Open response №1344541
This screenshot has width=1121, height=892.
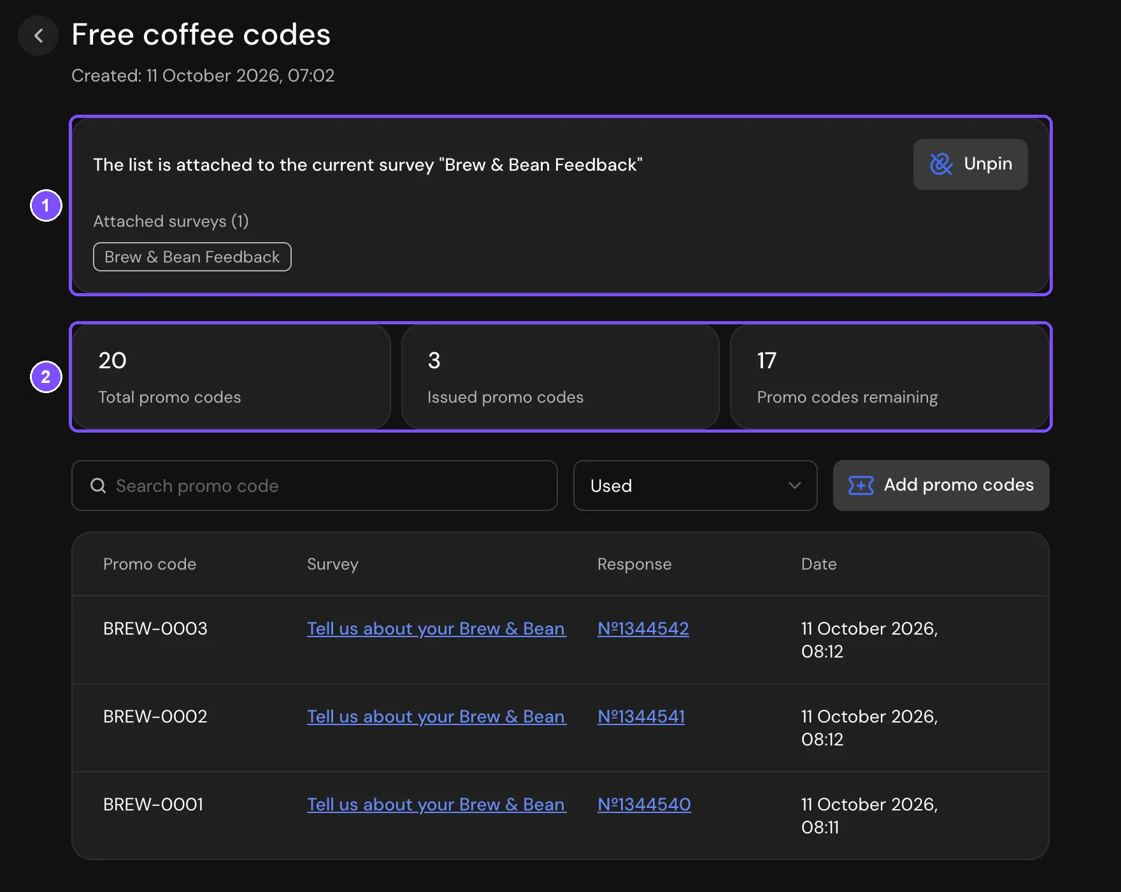(x=641, y=717)
